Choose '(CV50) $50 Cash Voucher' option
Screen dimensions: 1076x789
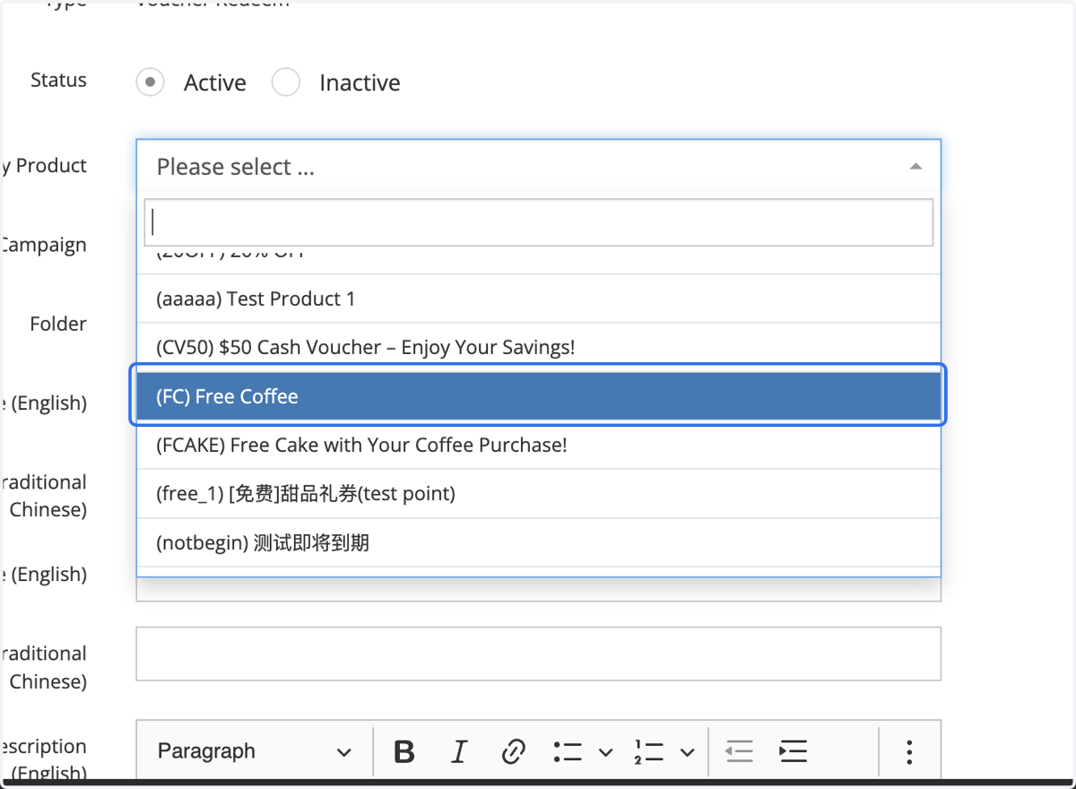(x=538, y=347)
